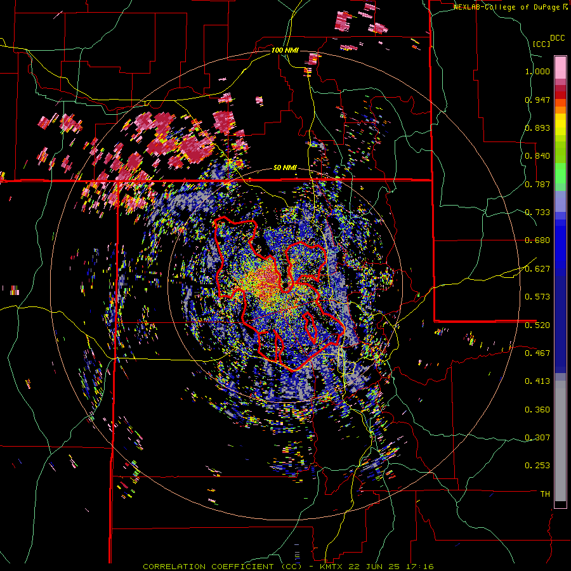This screenshot has width=571, height=571.
Task: Click the 0.467 scale value
Action: (537, 353)
